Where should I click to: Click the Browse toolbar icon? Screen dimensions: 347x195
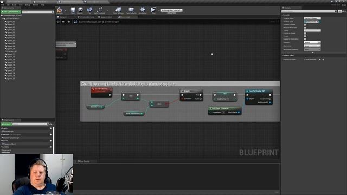coord(80,10)
